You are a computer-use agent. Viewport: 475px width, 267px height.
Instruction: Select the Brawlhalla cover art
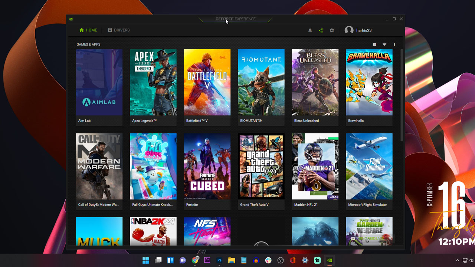pyautogui.click(x=369, y=82)
